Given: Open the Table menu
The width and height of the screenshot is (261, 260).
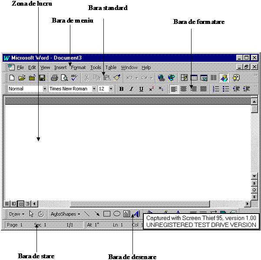Looking at the screenshot, I should click(111, 67).
